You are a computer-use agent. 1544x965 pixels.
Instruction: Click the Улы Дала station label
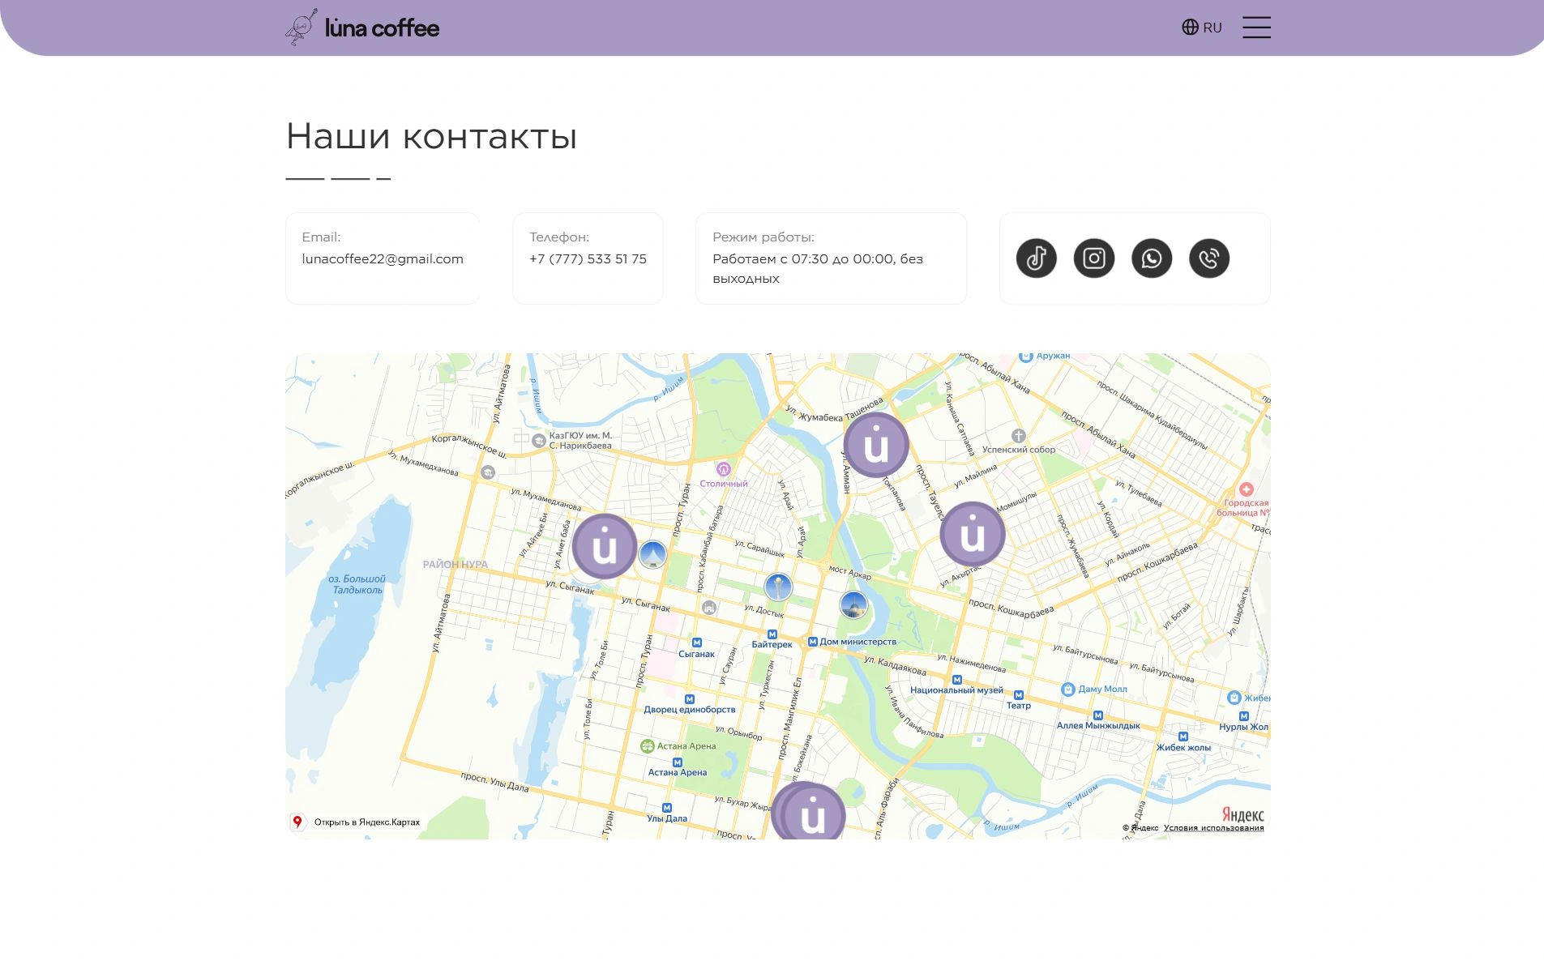(x=667, y=818)
